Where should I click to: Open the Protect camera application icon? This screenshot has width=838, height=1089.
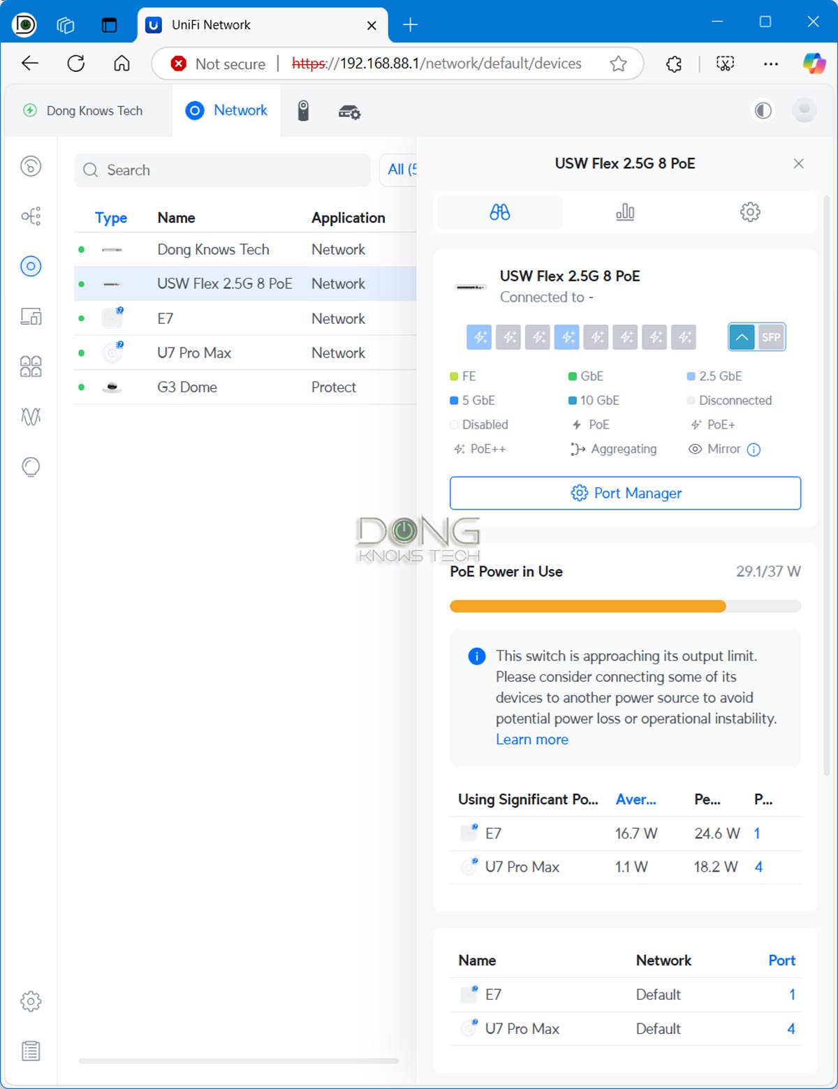point(303,111)
